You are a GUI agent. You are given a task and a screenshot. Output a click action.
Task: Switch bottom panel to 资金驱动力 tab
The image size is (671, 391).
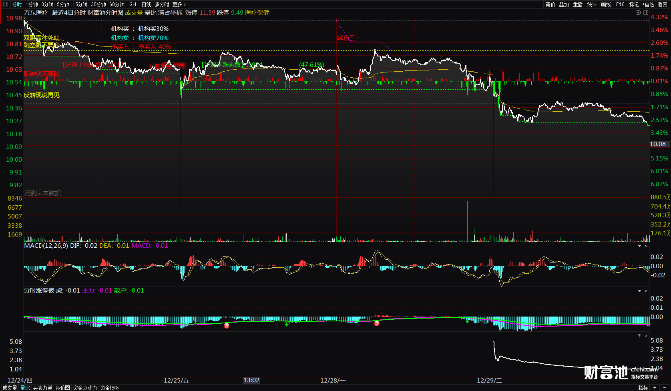coord(85,388)
